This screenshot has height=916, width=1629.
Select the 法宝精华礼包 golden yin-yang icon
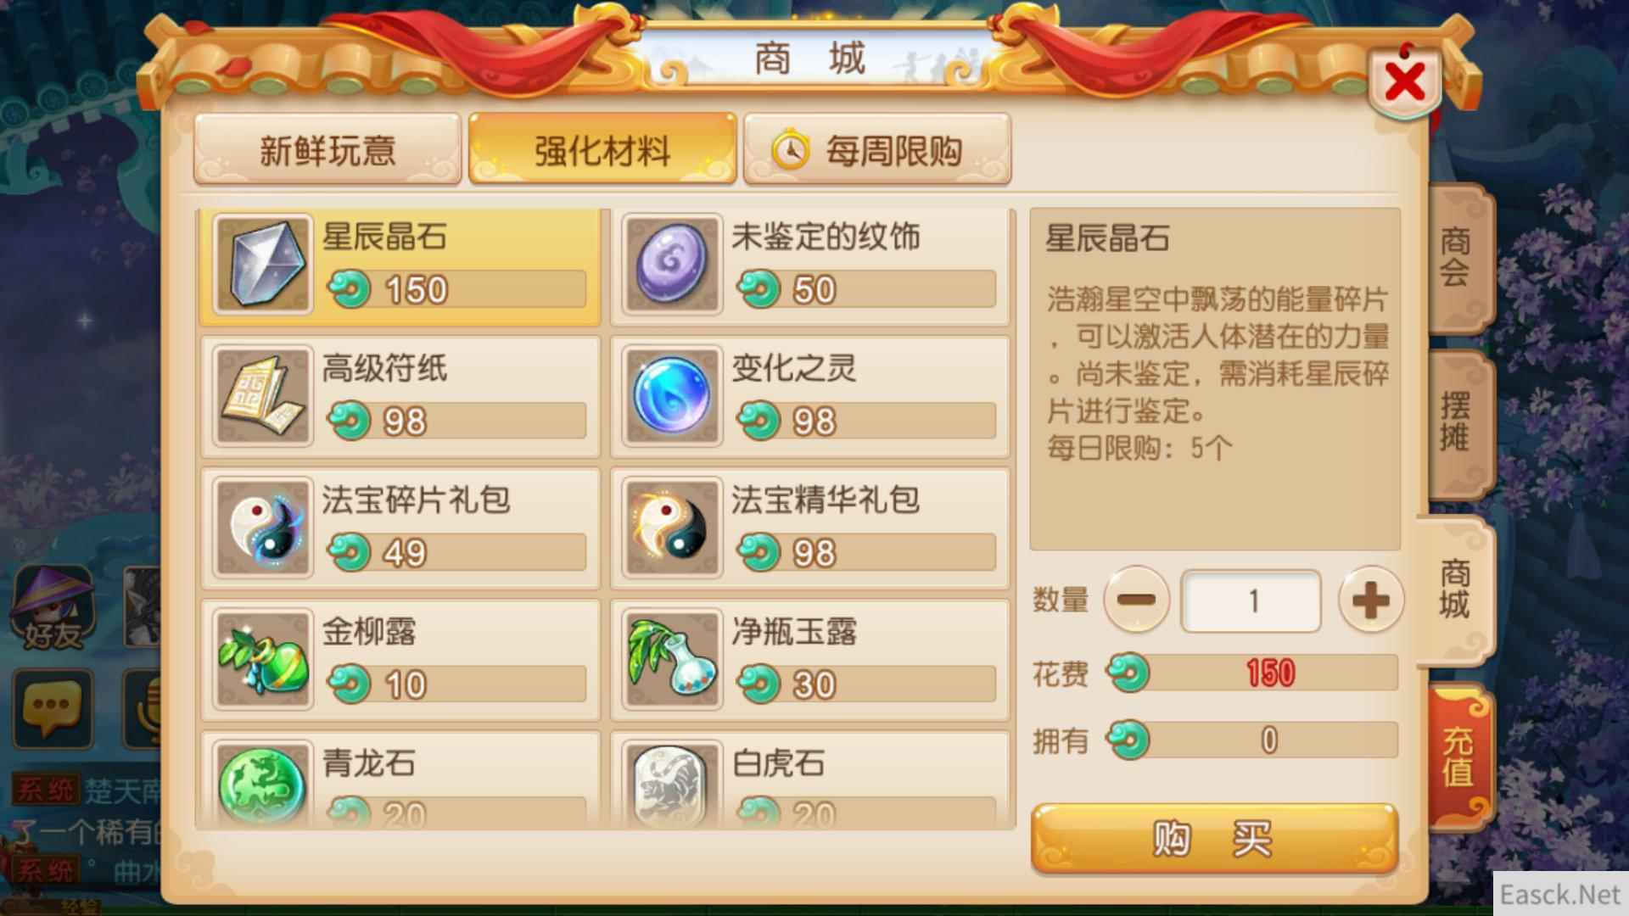coord(672,528)
